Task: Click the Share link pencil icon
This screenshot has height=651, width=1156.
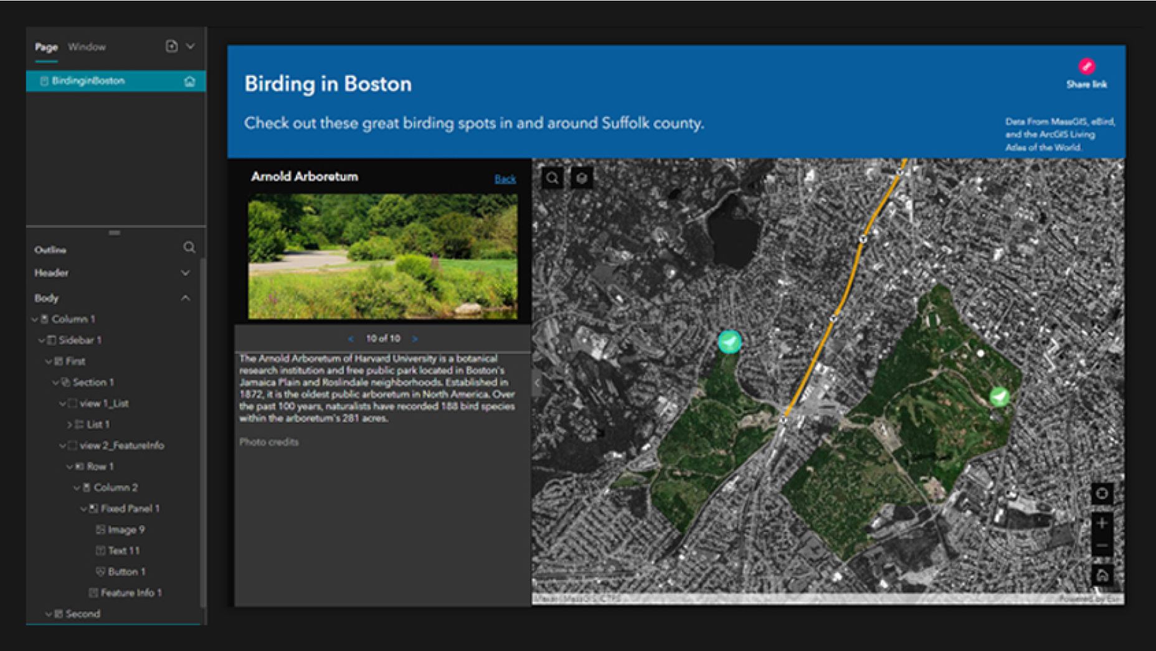Action: (1087, 67)
